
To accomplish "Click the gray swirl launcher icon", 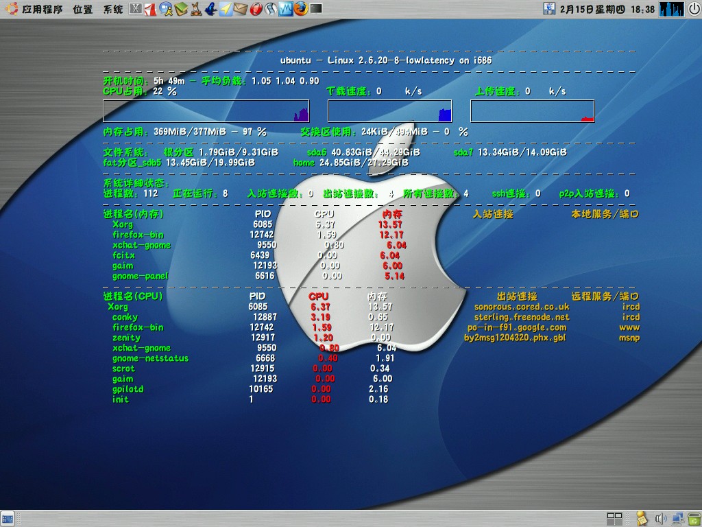I will pos(271,9).
